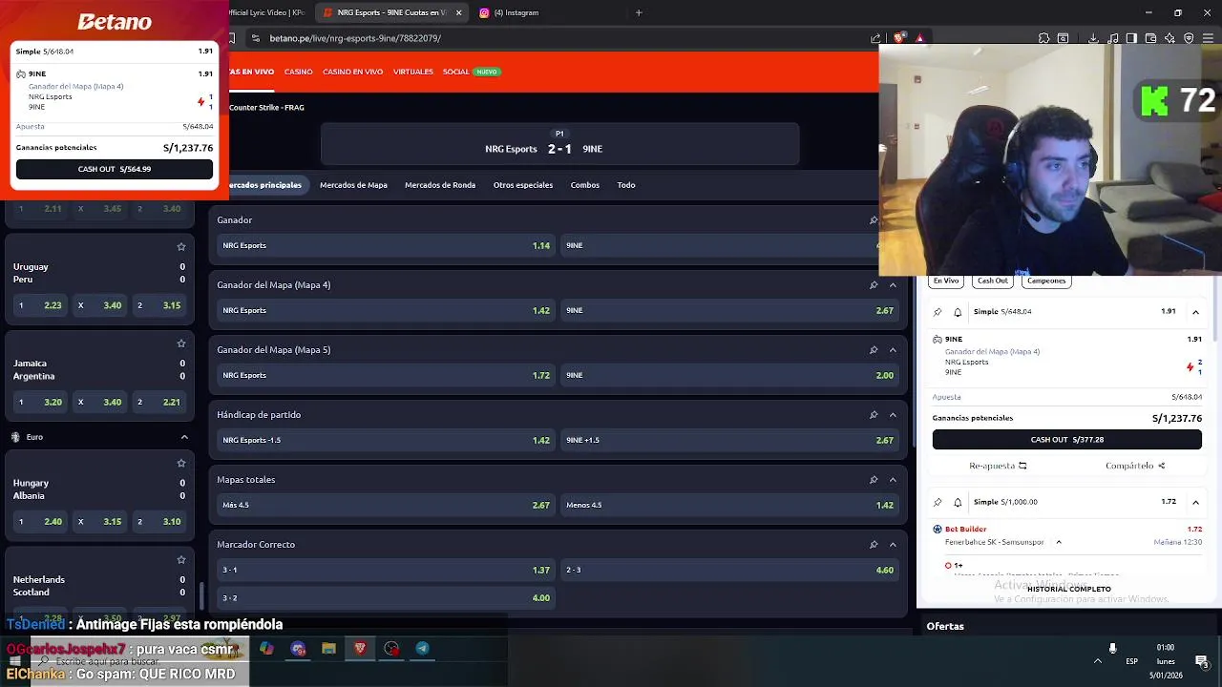1222x687 pixels.
Task: Select correct score 2-3 at 4.60
Action: pyautogui.click(x=729, y=570)
